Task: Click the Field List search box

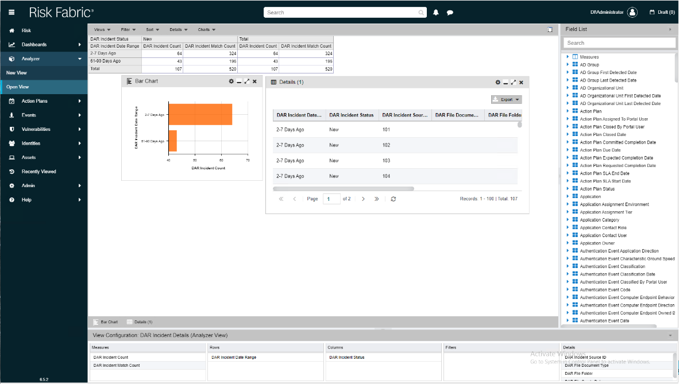Action: [x=619, y=42]
